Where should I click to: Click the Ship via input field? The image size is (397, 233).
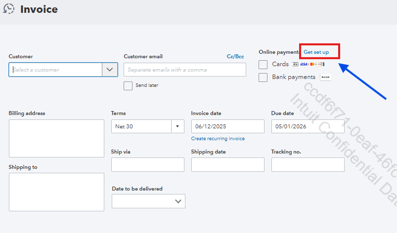pos(147,164)
